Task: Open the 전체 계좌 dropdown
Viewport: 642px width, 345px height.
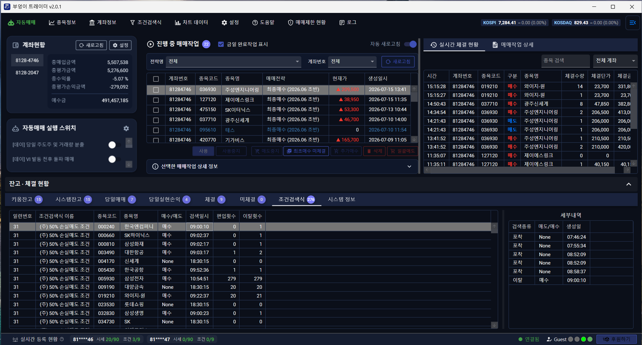Action: [x=615, y=61]
